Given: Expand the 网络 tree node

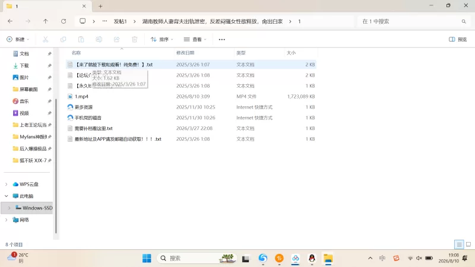Looking at the screenshot, I should [x=7, y=220].
